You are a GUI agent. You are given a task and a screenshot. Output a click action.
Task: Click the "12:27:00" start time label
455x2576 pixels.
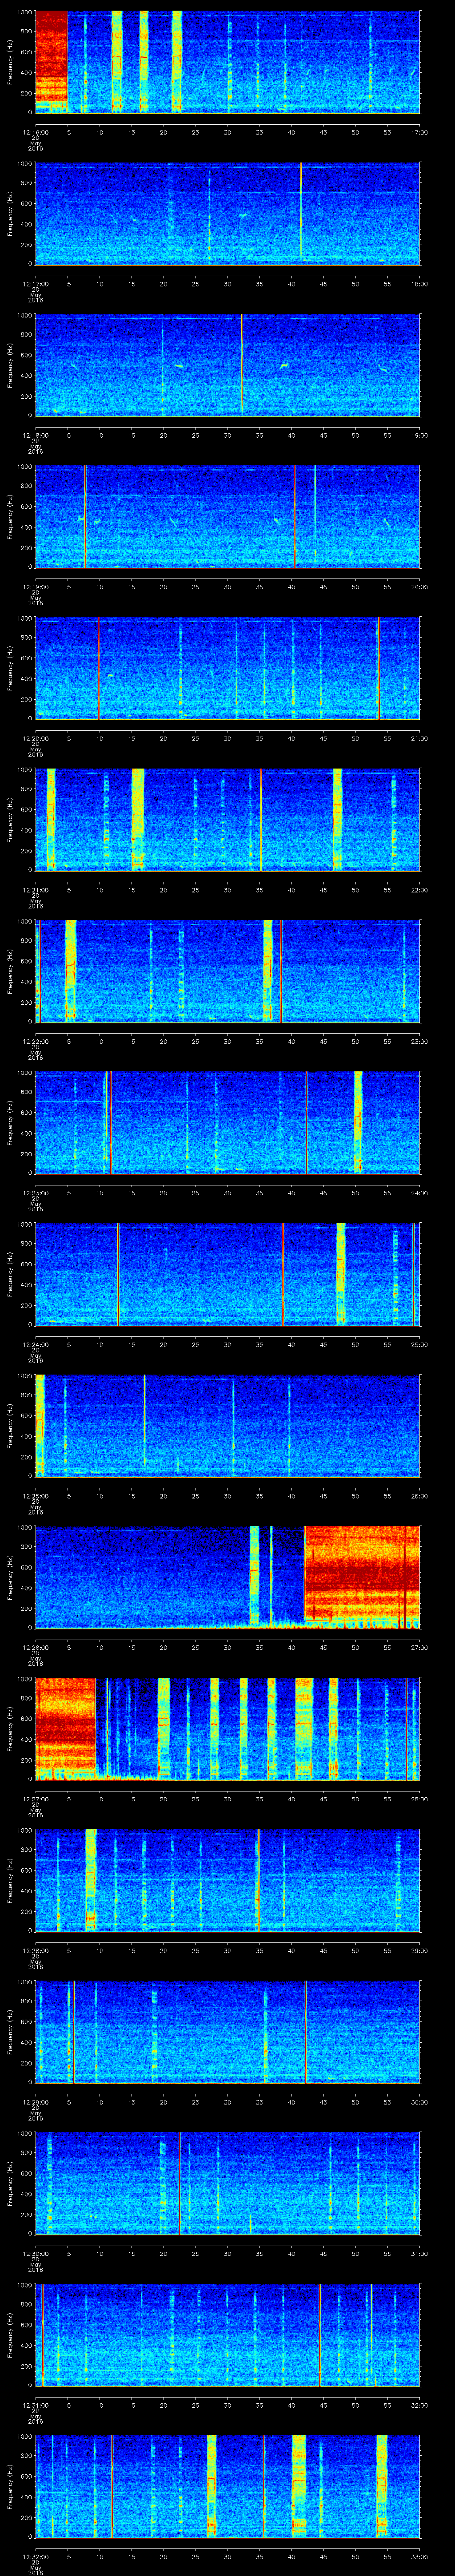point(36,1799)
